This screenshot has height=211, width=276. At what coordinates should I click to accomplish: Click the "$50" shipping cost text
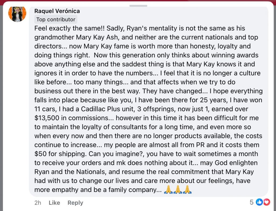(40, 154)
